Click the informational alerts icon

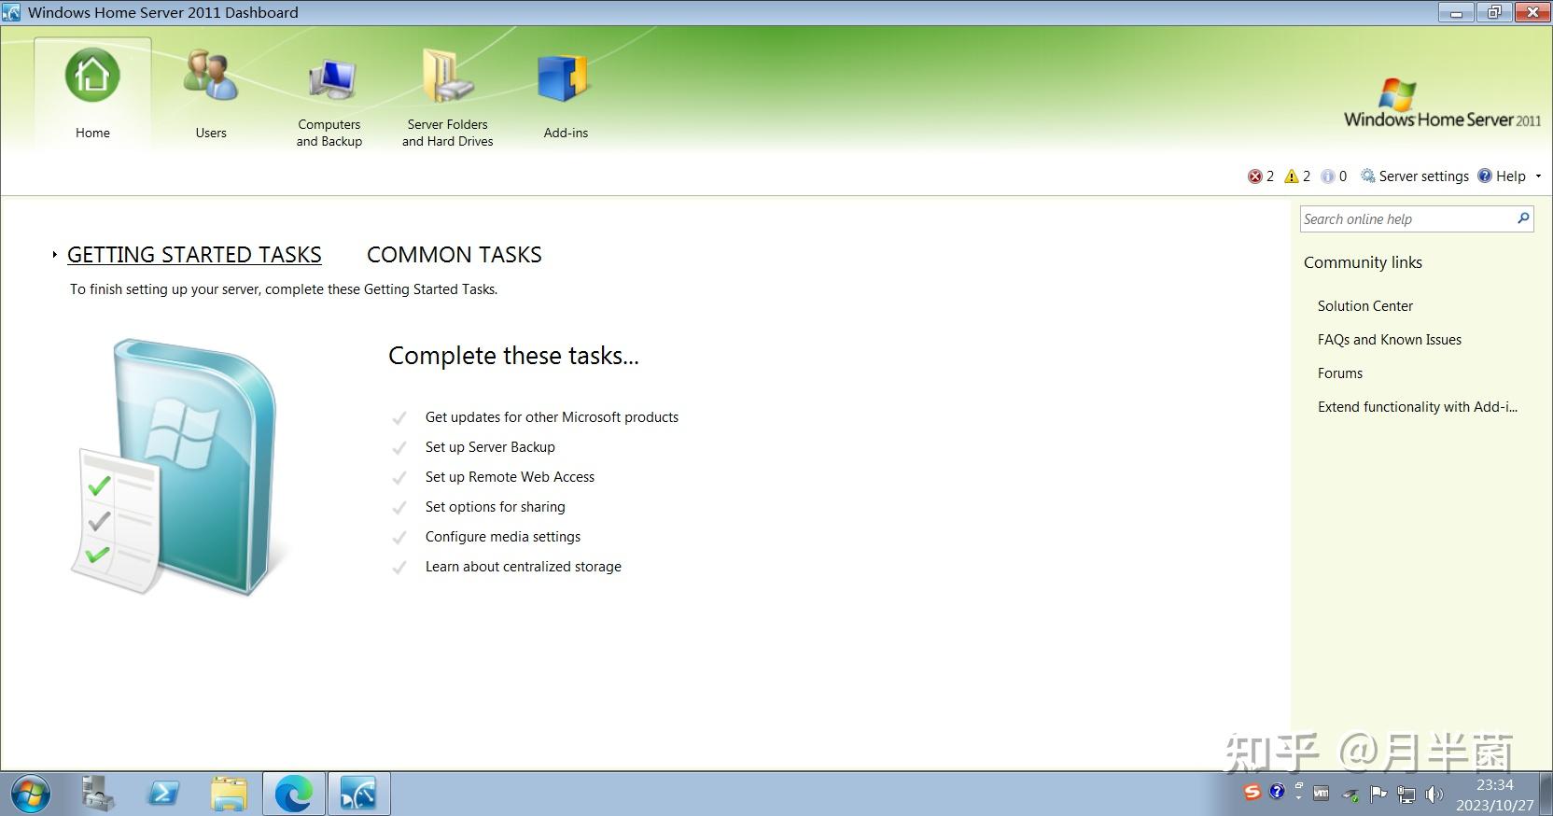(1328, 176)
